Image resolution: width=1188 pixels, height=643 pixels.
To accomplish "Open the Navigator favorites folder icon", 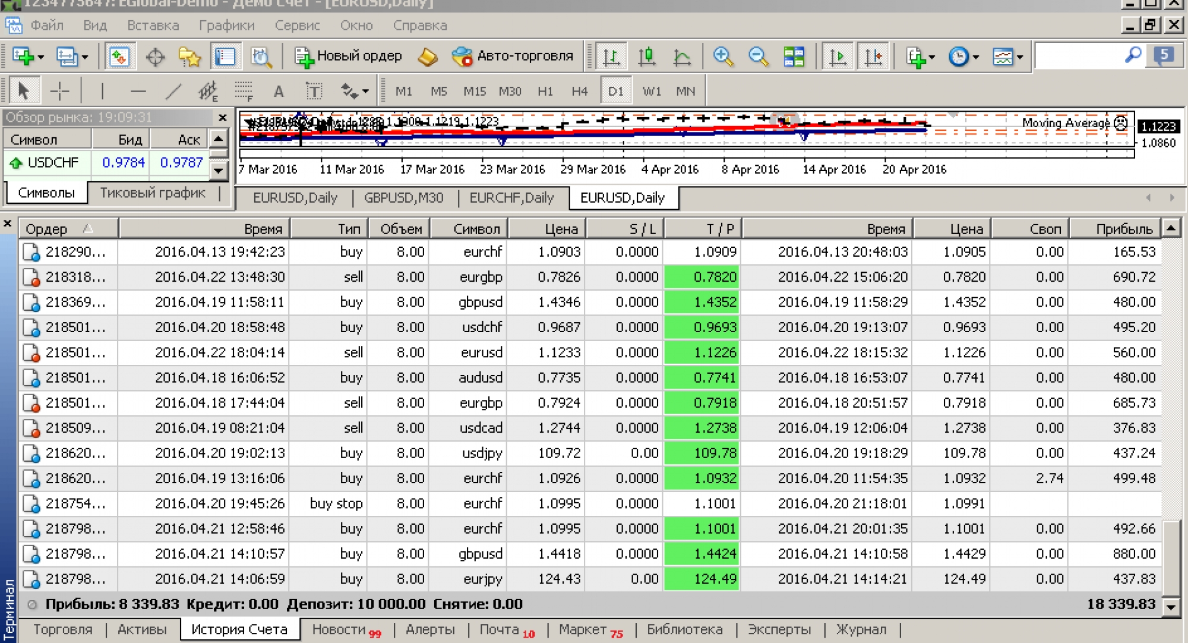I will coord(189,57).
